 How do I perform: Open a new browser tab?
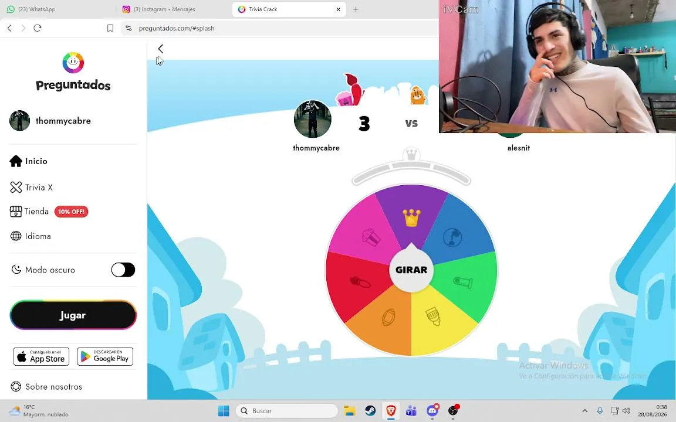(356, 9)
